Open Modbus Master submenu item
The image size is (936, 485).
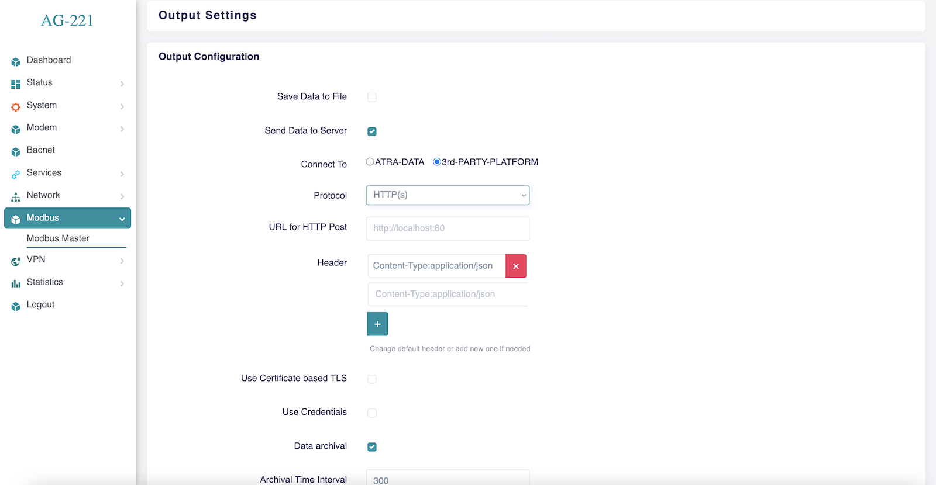tap(58, 238)
